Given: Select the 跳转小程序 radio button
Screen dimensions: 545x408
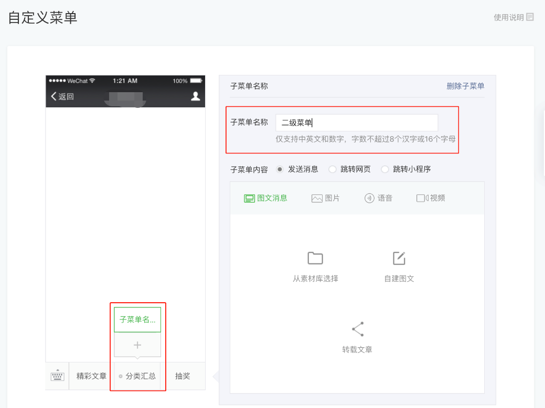Looking at the screenshot, I should (385, 169).
